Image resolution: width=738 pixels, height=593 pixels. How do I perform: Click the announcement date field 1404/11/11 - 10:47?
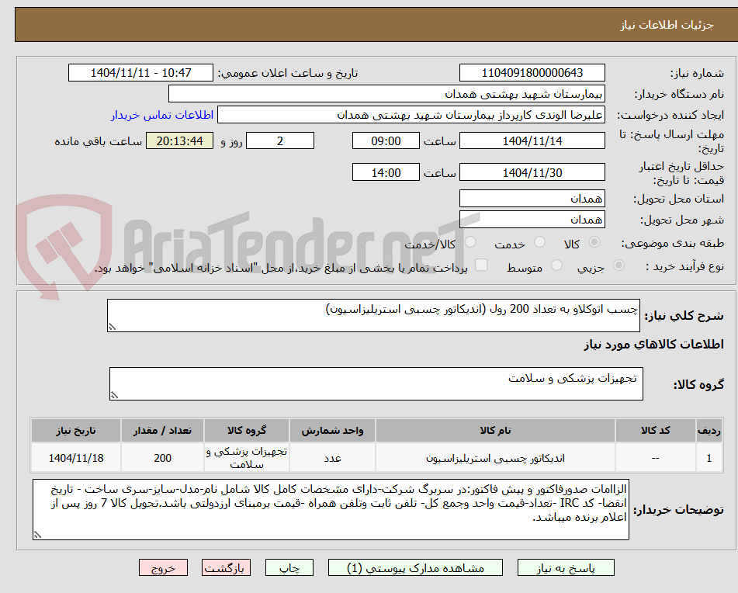(140, 73)
